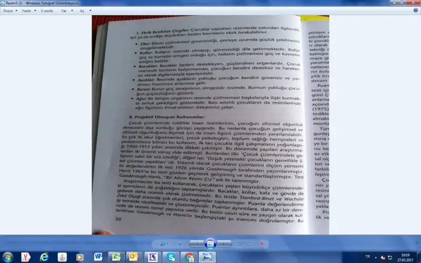
Task: Go to the previous photo
Action: (195, 244)
